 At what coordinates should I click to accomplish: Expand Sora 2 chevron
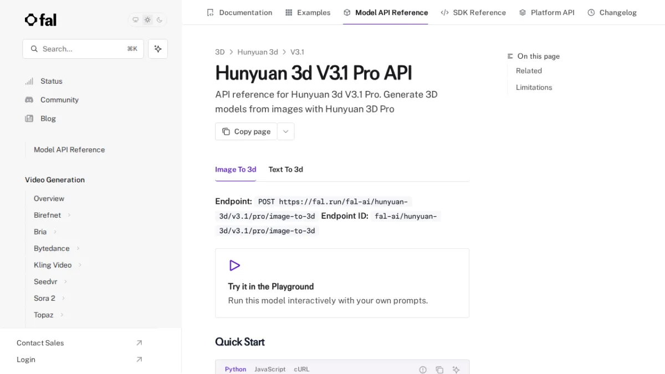click(x=63, y=298)
